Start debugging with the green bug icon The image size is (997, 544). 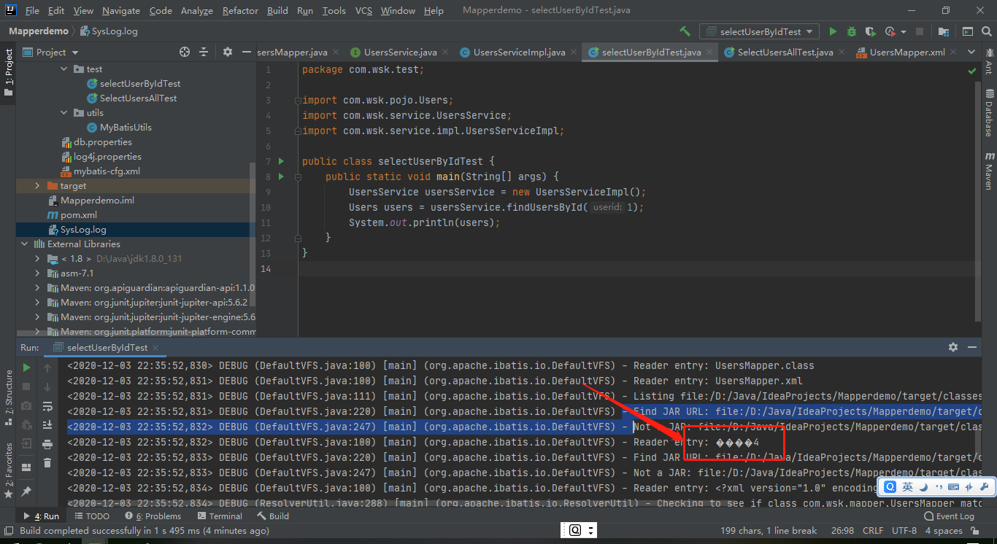pos(852,31)
